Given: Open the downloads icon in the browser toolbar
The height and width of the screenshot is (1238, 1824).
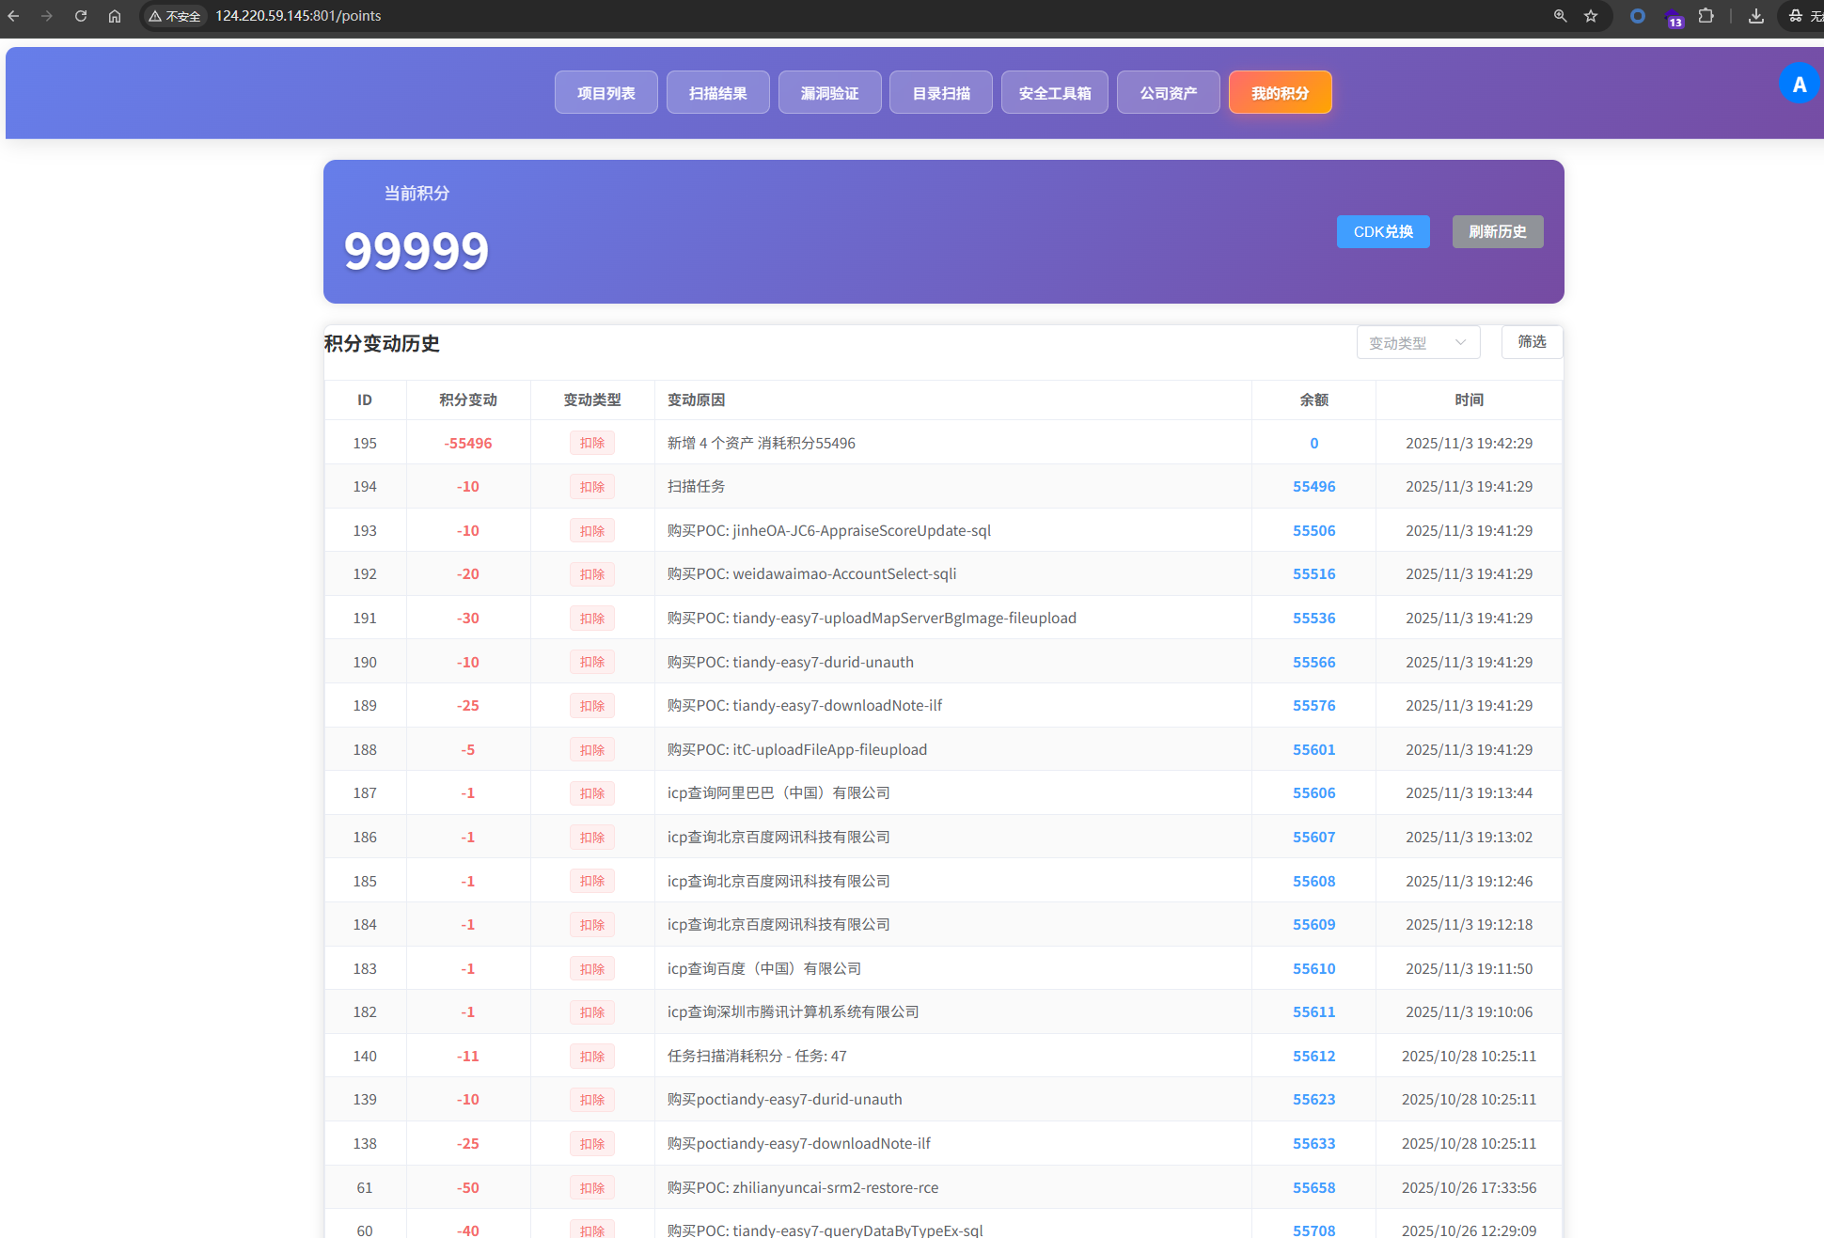Looking at the screenshot, I should pos(1755,16).
